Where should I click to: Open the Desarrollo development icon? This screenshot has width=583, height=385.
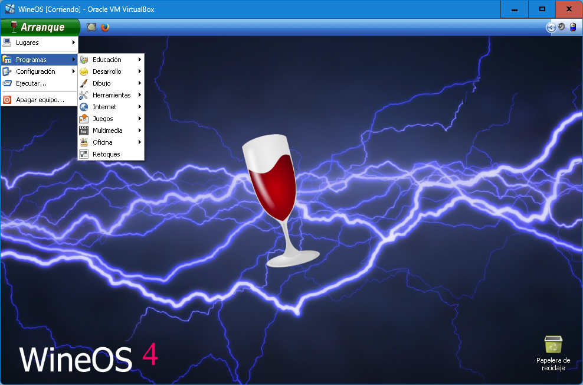click(x=83, y=71)
